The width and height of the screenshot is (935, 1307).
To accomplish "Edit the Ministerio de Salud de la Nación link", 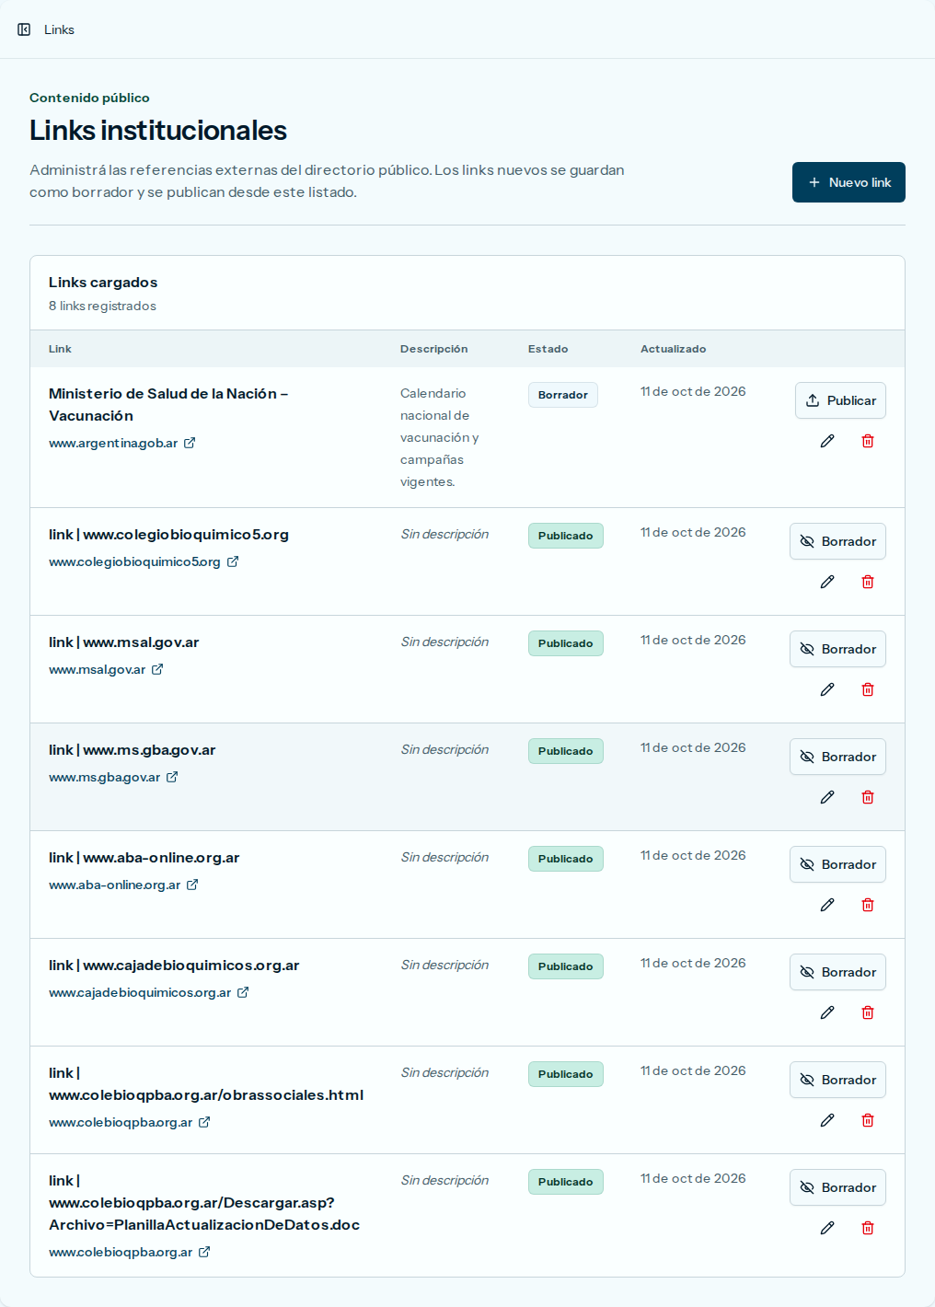I will click(x=827, y=441).
